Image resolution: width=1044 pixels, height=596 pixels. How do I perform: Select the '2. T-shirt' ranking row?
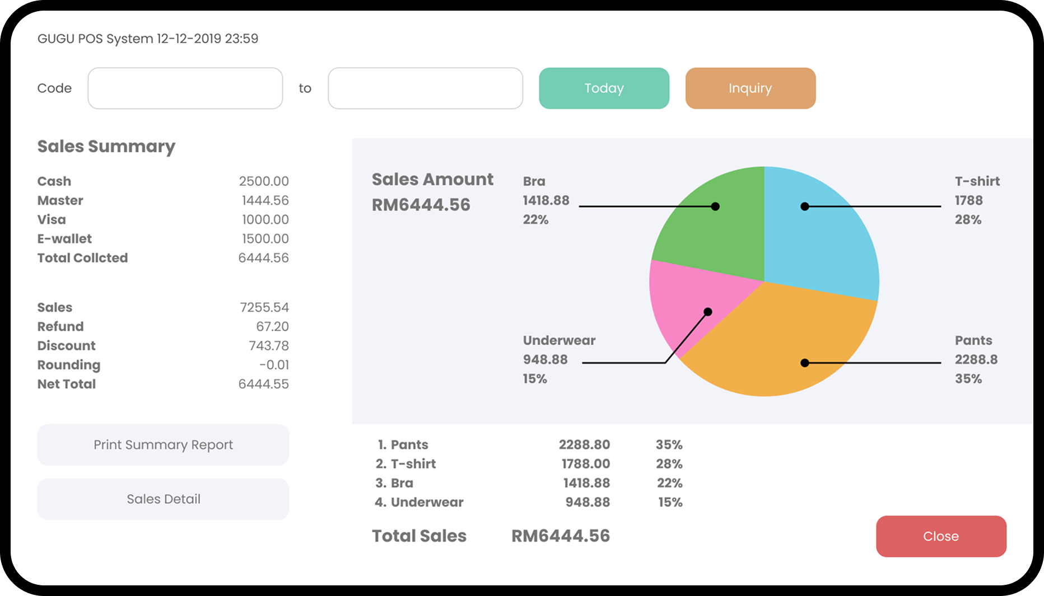pos(528,464)
